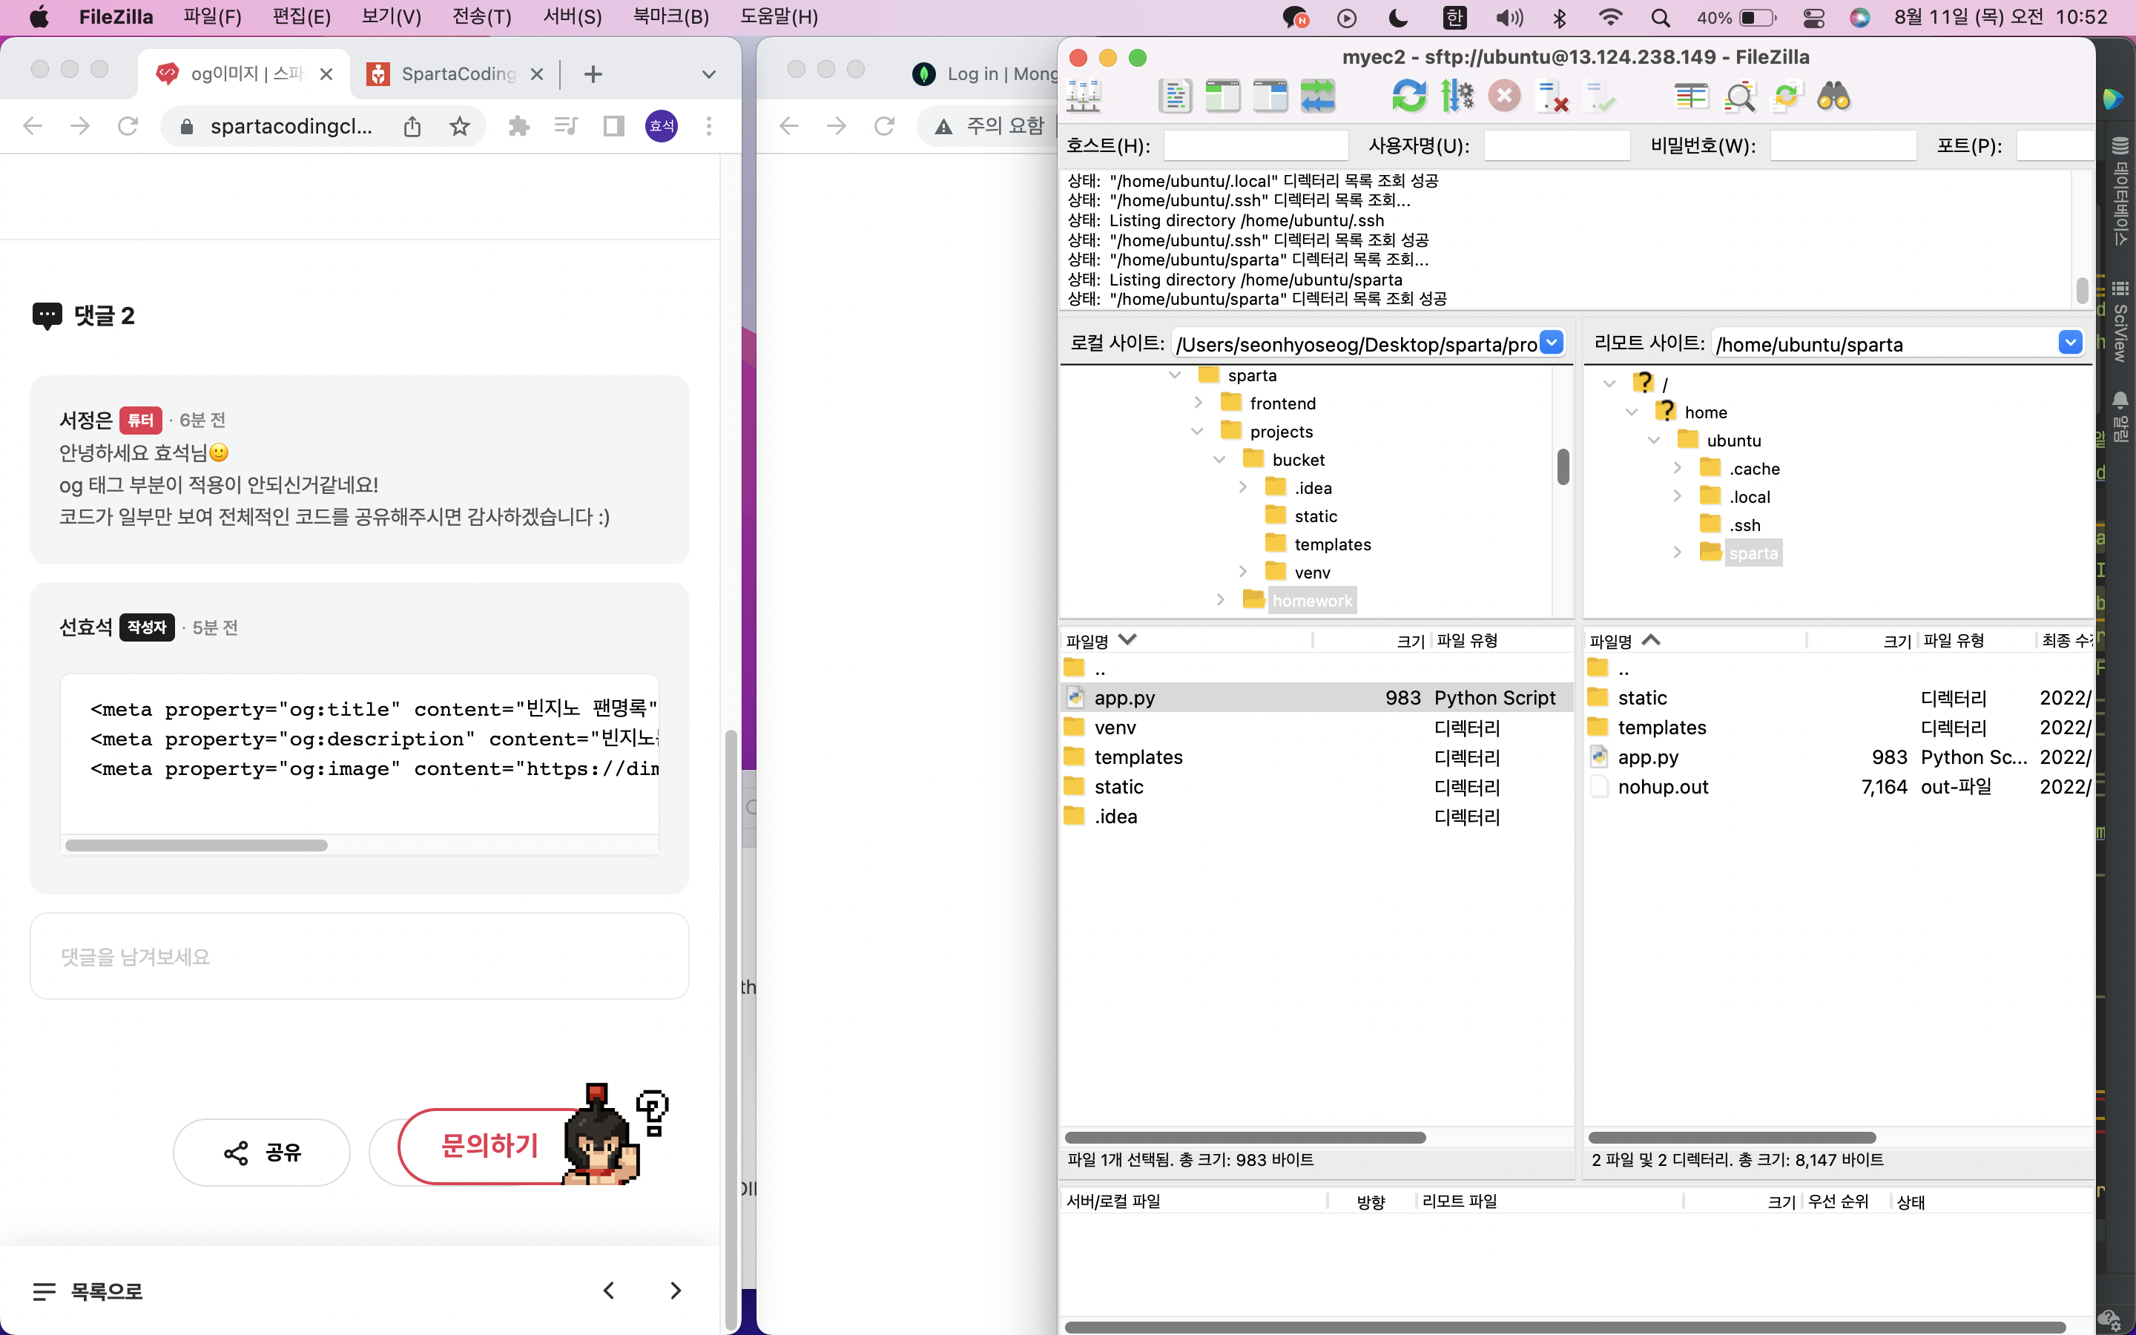Click the Bluetooth menu bar icon
2136x1335 pixels.
[1560, 18]
